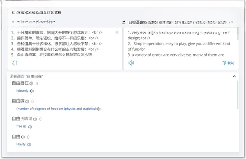Play pronunciation of degrees of freedom entry

point(98,109)
